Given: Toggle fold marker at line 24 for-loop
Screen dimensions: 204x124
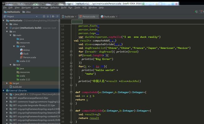Looking at the screenshot, I should [x=71, y=67].
